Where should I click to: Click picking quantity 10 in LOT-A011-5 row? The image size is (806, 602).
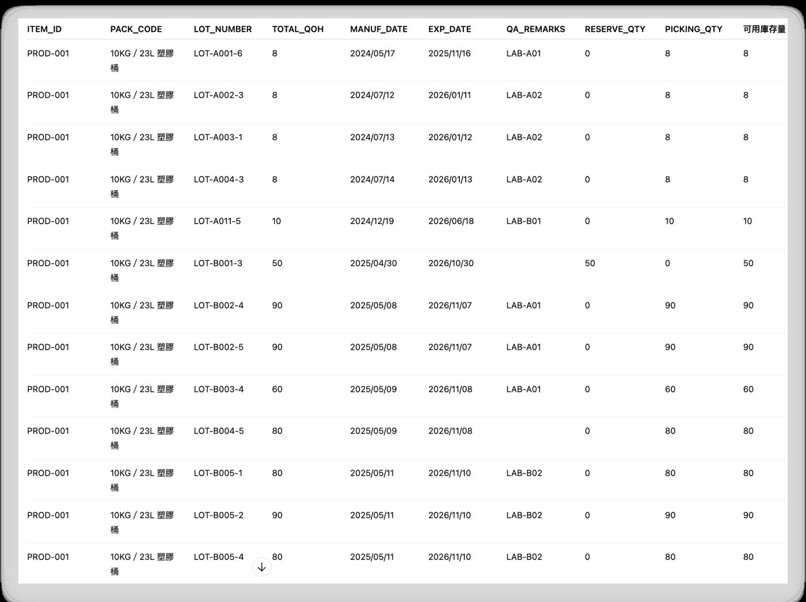point(670,221)
